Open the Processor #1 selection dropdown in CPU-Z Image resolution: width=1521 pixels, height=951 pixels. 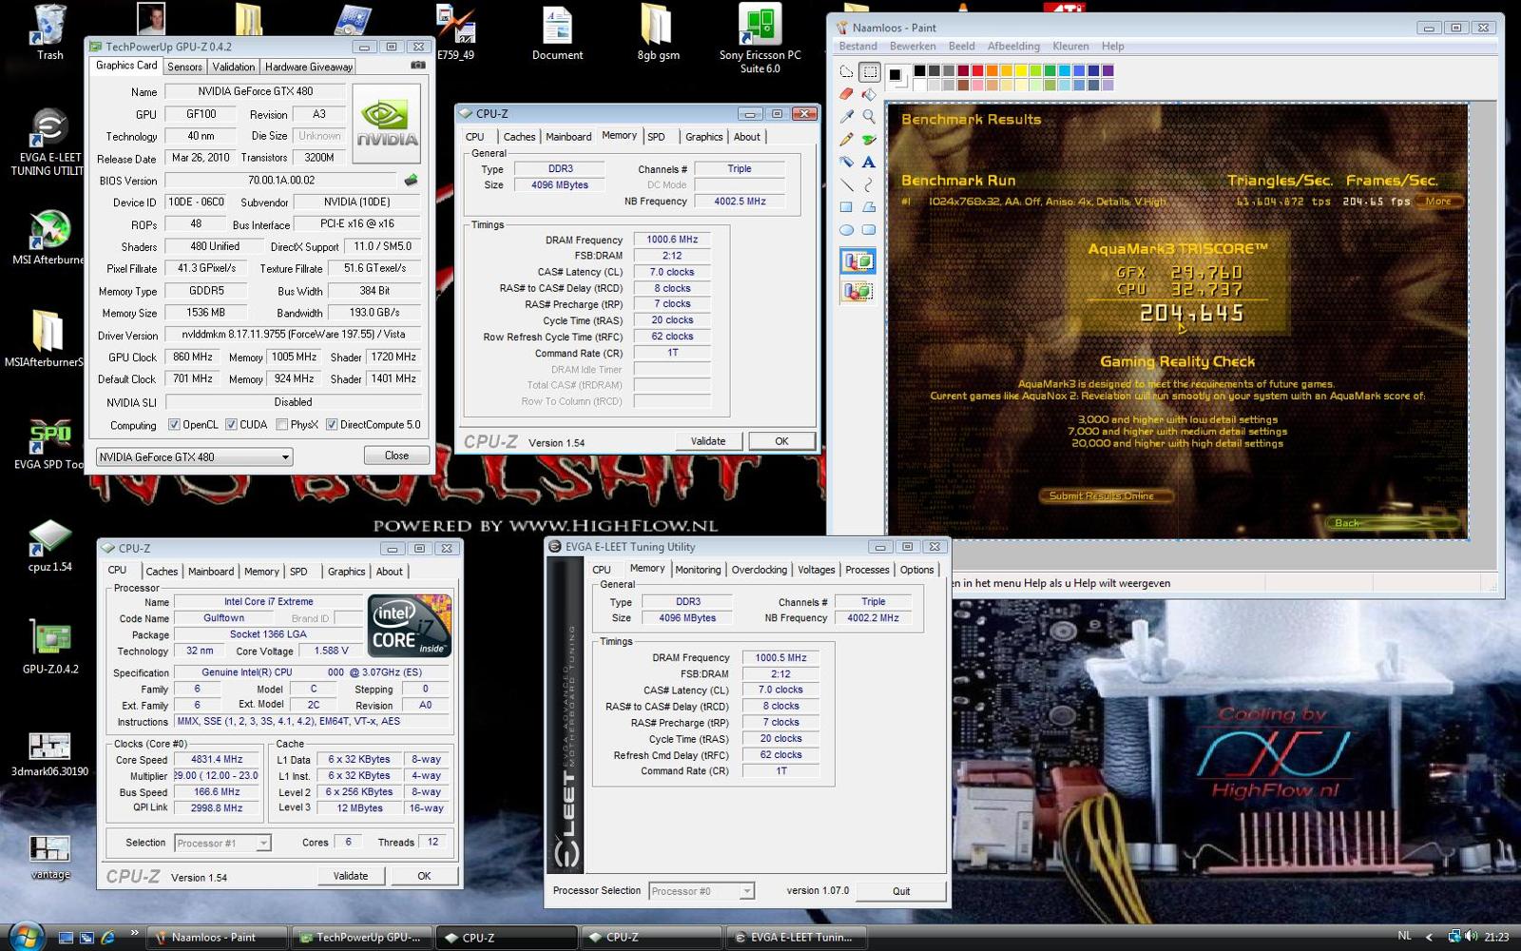pyautogui.click(x=222, y=843)
